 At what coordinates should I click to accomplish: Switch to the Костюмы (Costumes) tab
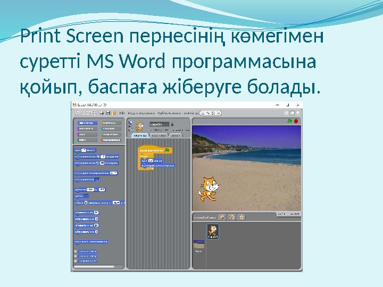[x=159, y=135]
